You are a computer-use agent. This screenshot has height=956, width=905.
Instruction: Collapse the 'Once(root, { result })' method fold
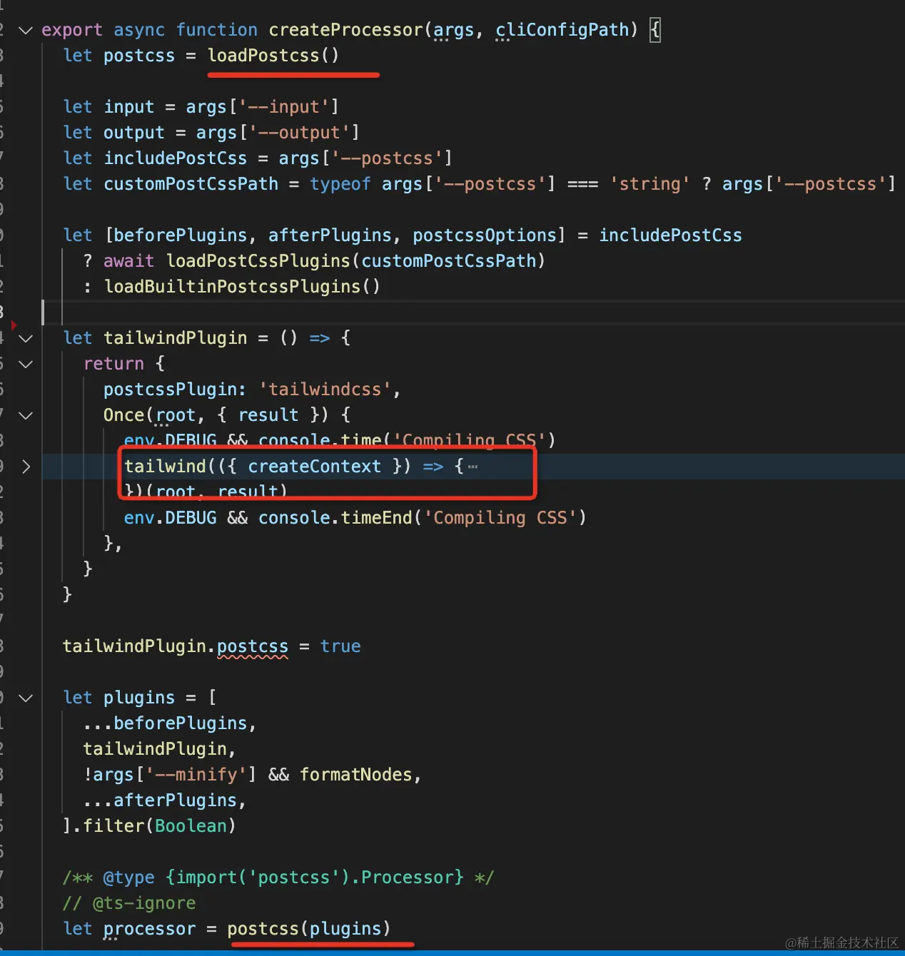coord(26,415)
